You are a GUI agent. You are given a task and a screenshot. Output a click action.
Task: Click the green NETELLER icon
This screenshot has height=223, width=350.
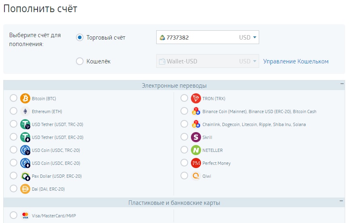tap(196, 150)
